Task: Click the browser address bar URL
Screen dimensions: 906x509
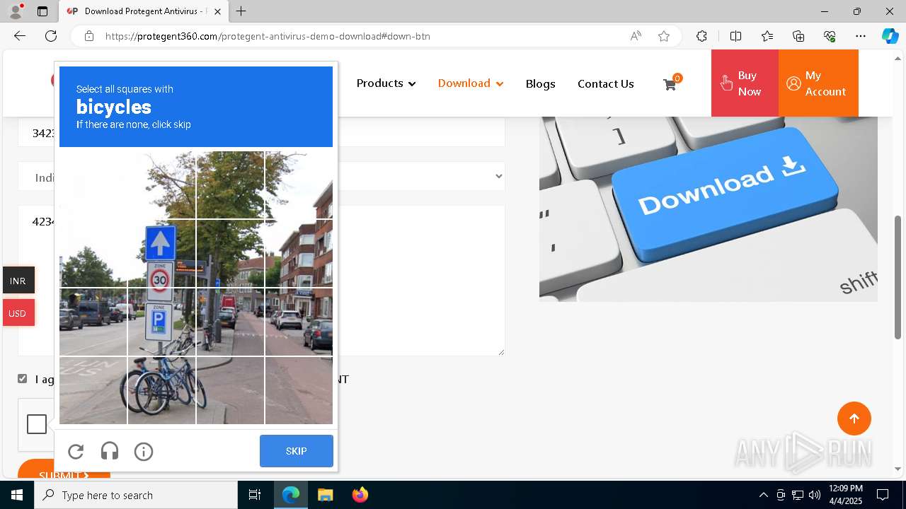Action: (x=268, y=36)
